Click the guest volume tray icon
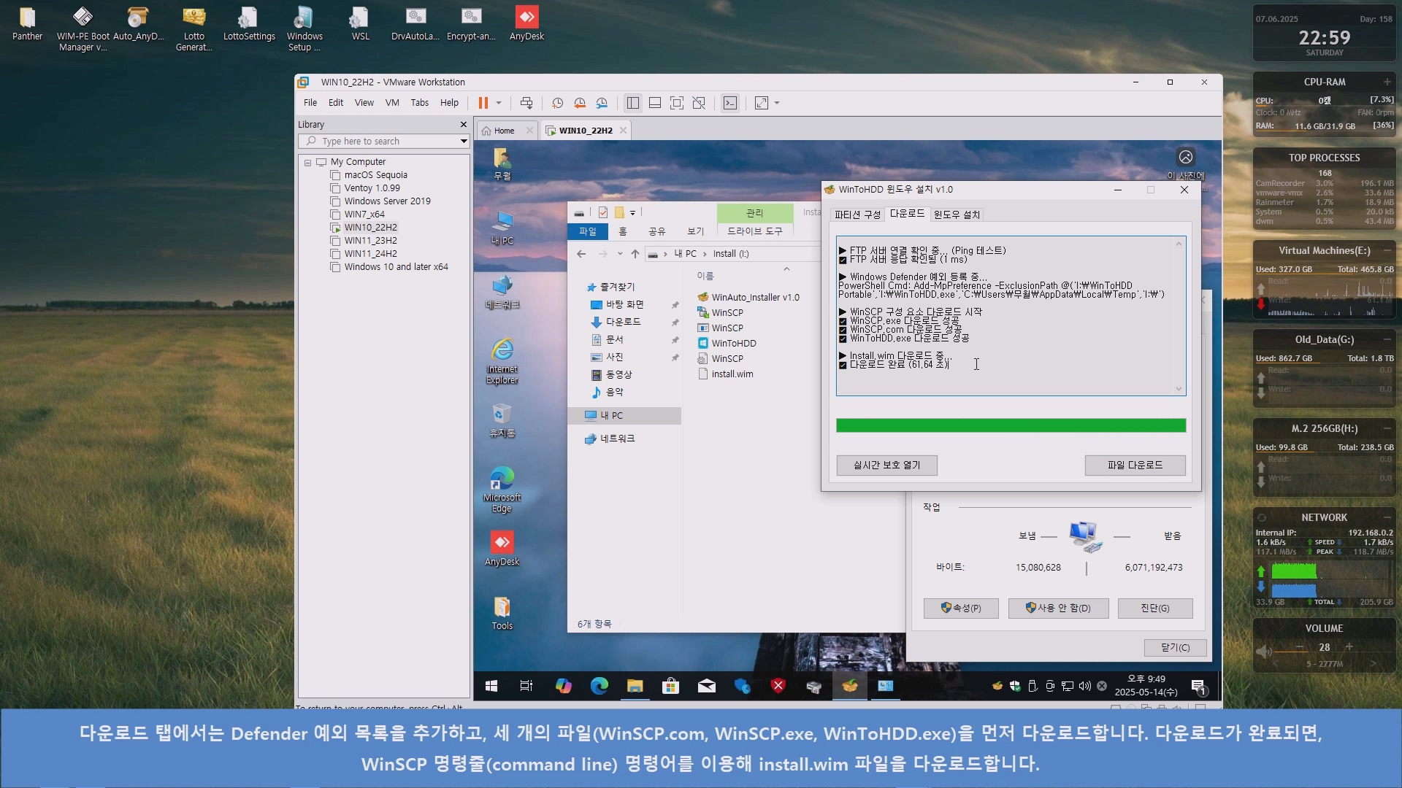Screen dimensions: 1402x788 (x=1084, y=686)
